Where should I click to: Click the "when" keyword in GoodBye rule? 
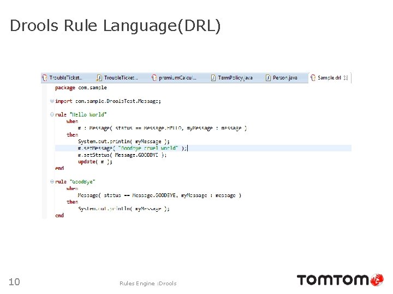pyautogui.click(x=72, y=188)
